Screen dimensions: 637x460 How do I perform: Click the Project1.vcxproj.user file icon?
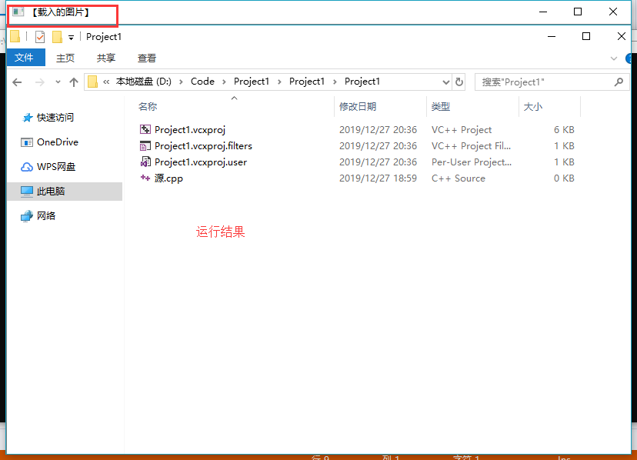coord(145,162)
